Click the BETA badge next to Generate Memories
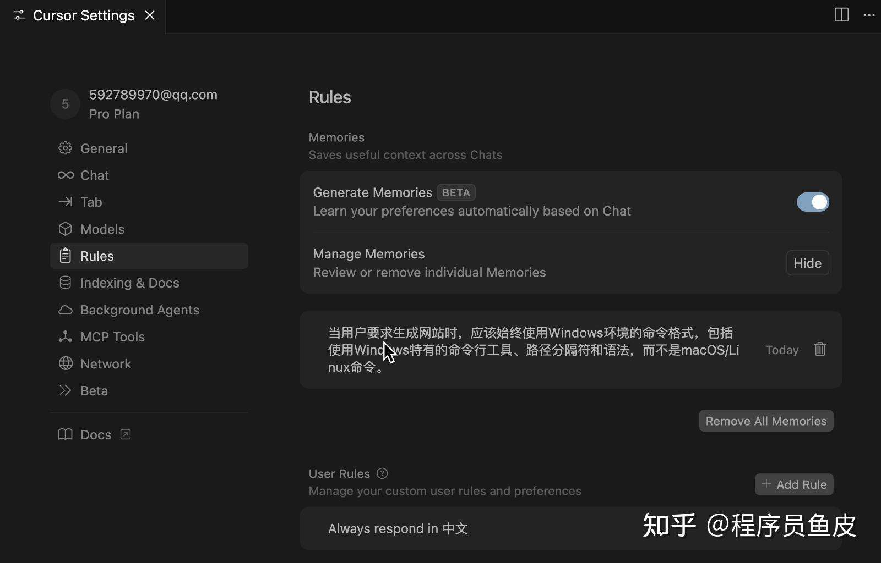 pyautogui.click(x=456, y=192)
